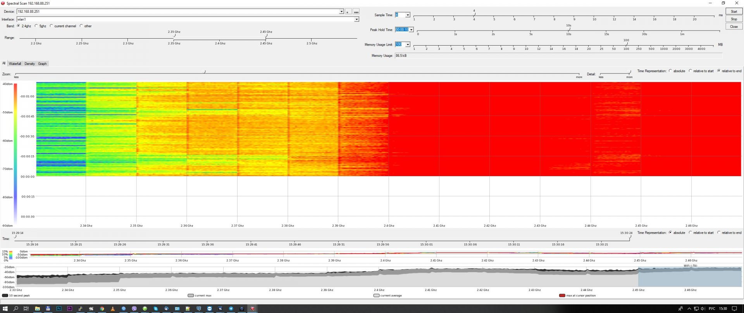This screenshot has width=744, height=313.
Task: Click the Windows Start button
Action: (x=5, y=309)
